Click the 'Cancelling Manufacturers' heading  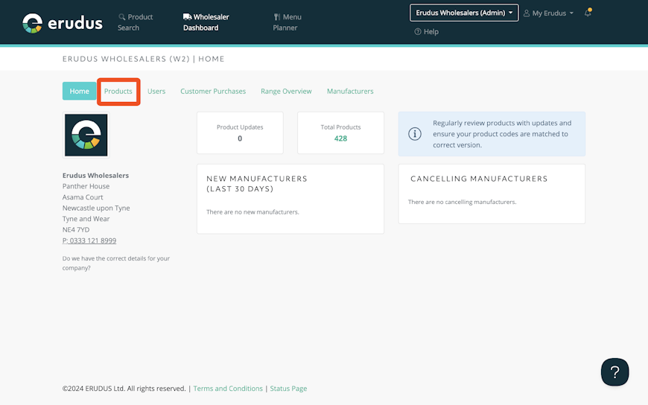[x=479, y=179]
